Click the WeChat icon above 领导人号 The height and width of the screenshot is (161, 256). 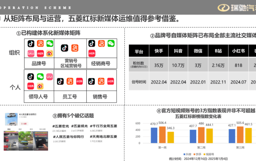[40, 76]
